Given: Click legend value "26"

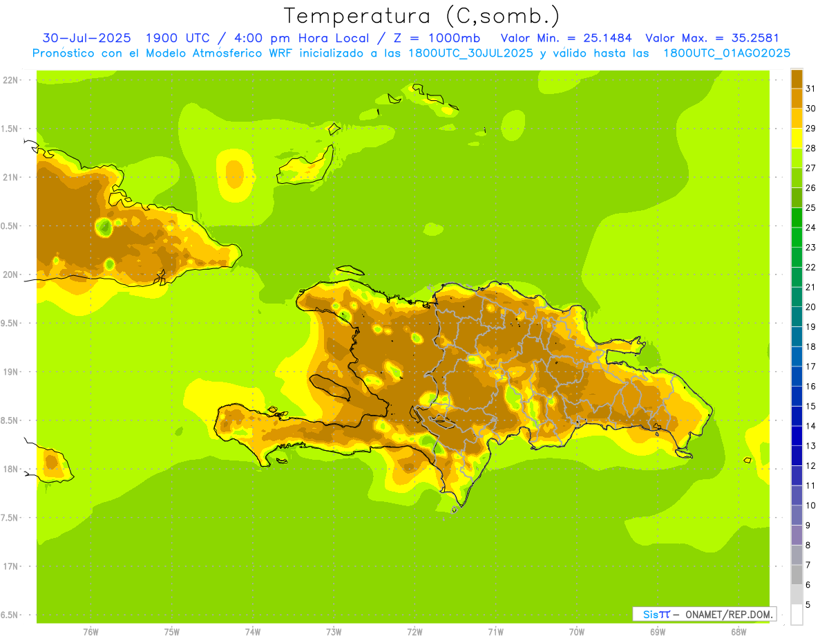Looking at the screenshot, I should point(811,188).
